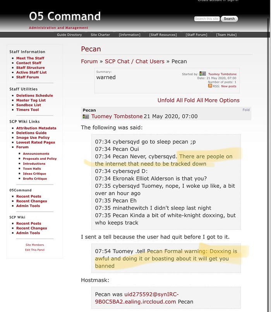Focus the Search this site field
The height and width of the screenshot is (312, 271).
pyautogui.click(x=207, y=19)
